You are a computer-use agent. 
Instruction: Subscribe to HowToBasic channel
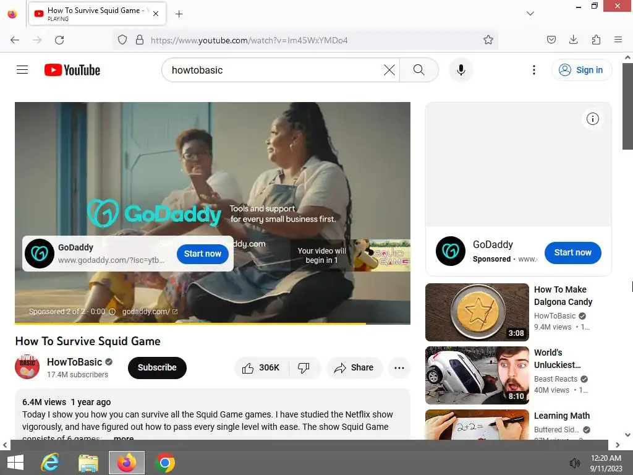tap(157, 367)
